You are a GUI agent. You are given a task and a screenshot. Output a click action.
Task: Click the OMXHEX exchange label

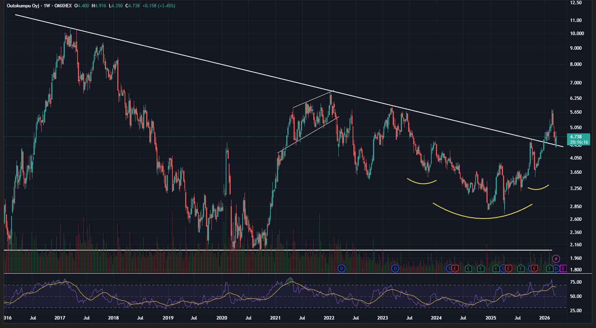tap(62, 6)
